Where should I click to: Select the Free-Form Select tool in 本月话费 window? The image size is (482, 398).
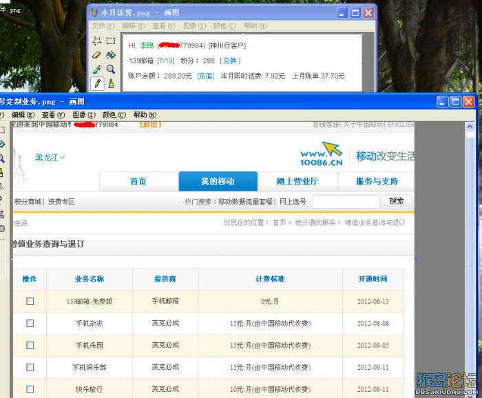97,41
